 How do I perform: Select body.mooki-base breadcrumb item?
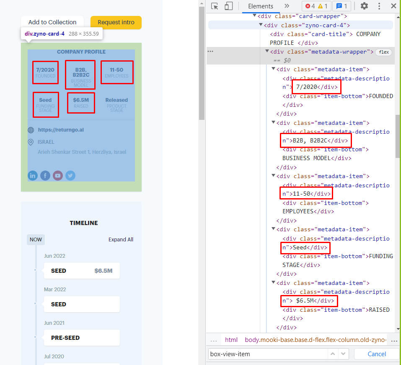[x=316, y=340]
